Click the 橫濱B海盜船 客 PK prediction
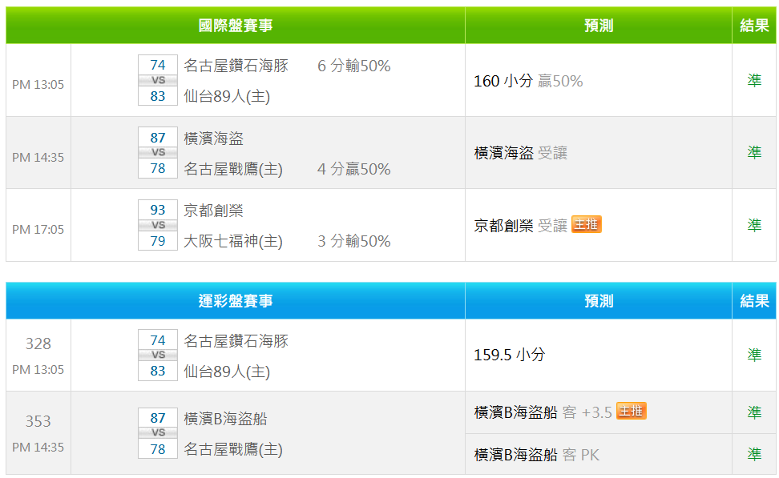779x478 pixels. (536, 455)
